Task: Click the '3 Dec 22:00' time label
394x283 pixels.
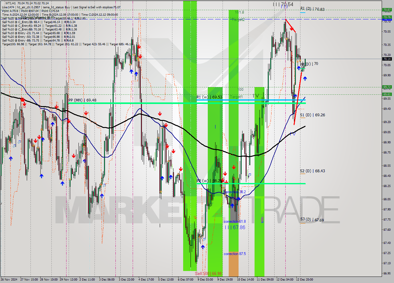Action: click(127, 280)
